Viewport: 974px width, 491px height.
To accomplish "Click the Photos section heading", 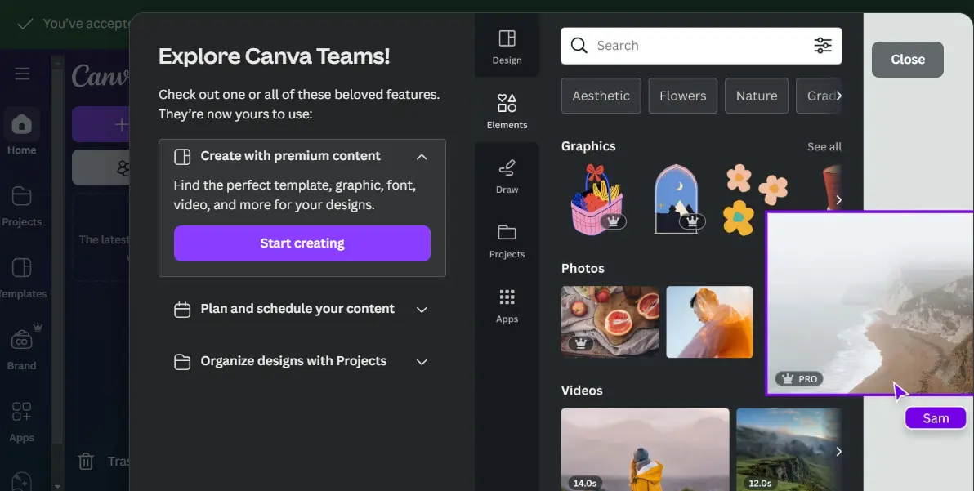I will point(583,268).
